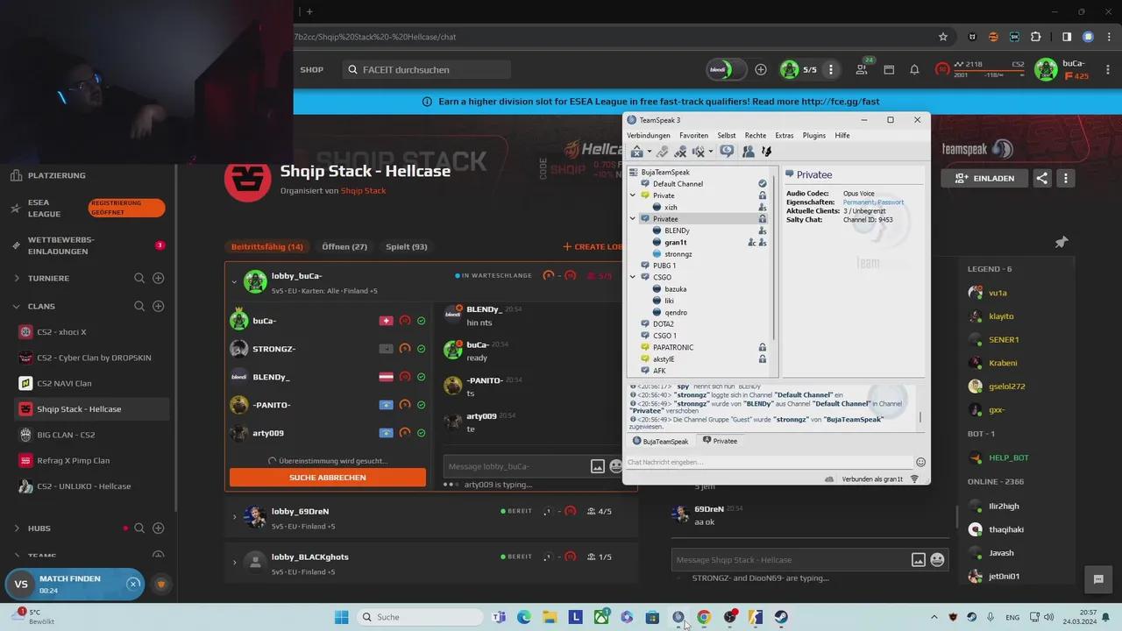Open emoji picker in Shqip Stack chat

937,560
